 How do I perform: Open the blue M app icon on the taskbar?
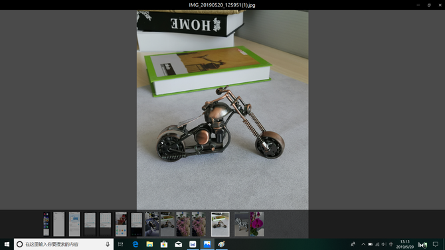click(x=193, y=244)
